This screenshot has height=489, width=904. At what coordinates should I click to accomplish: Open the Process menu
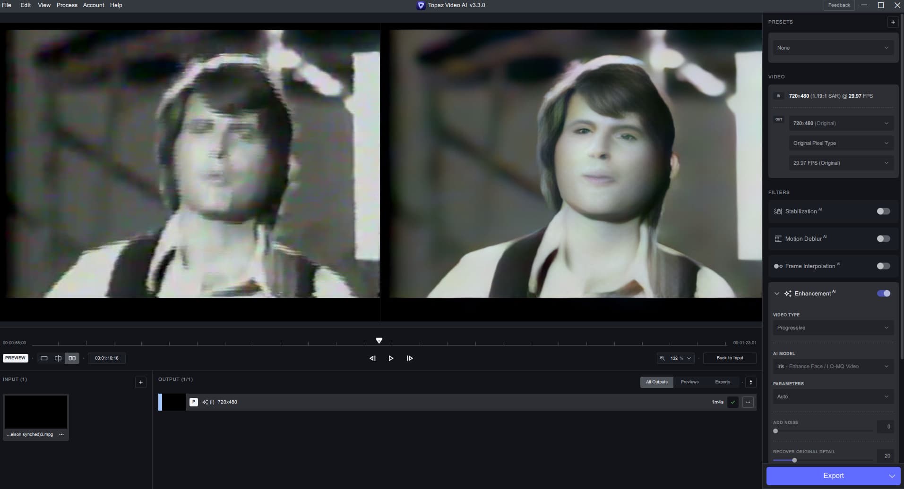67,5
